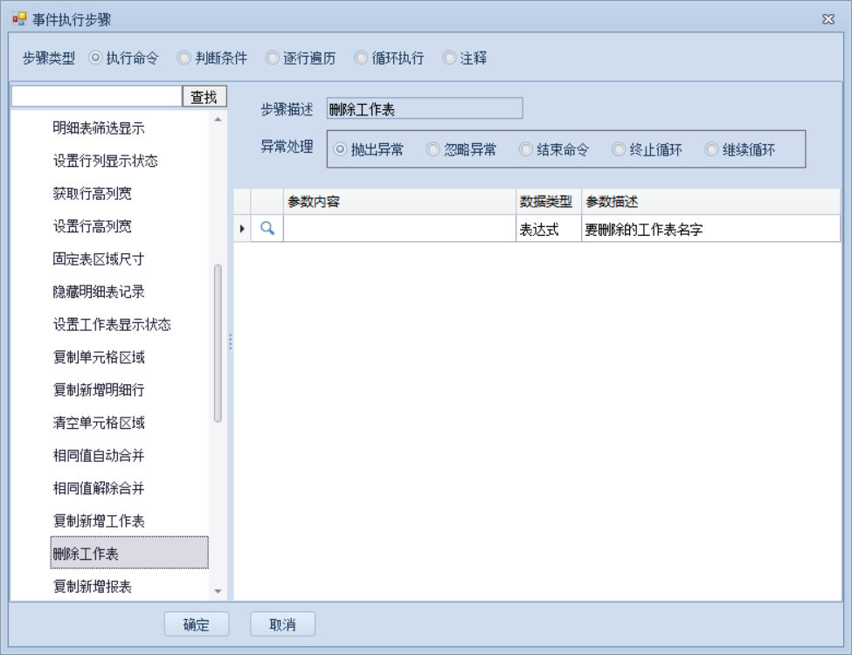Click the magnifier icon in parameter row

coord(268,229)
